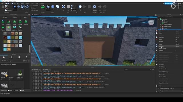Select the Subtract terrain tool

click(9, 22)
